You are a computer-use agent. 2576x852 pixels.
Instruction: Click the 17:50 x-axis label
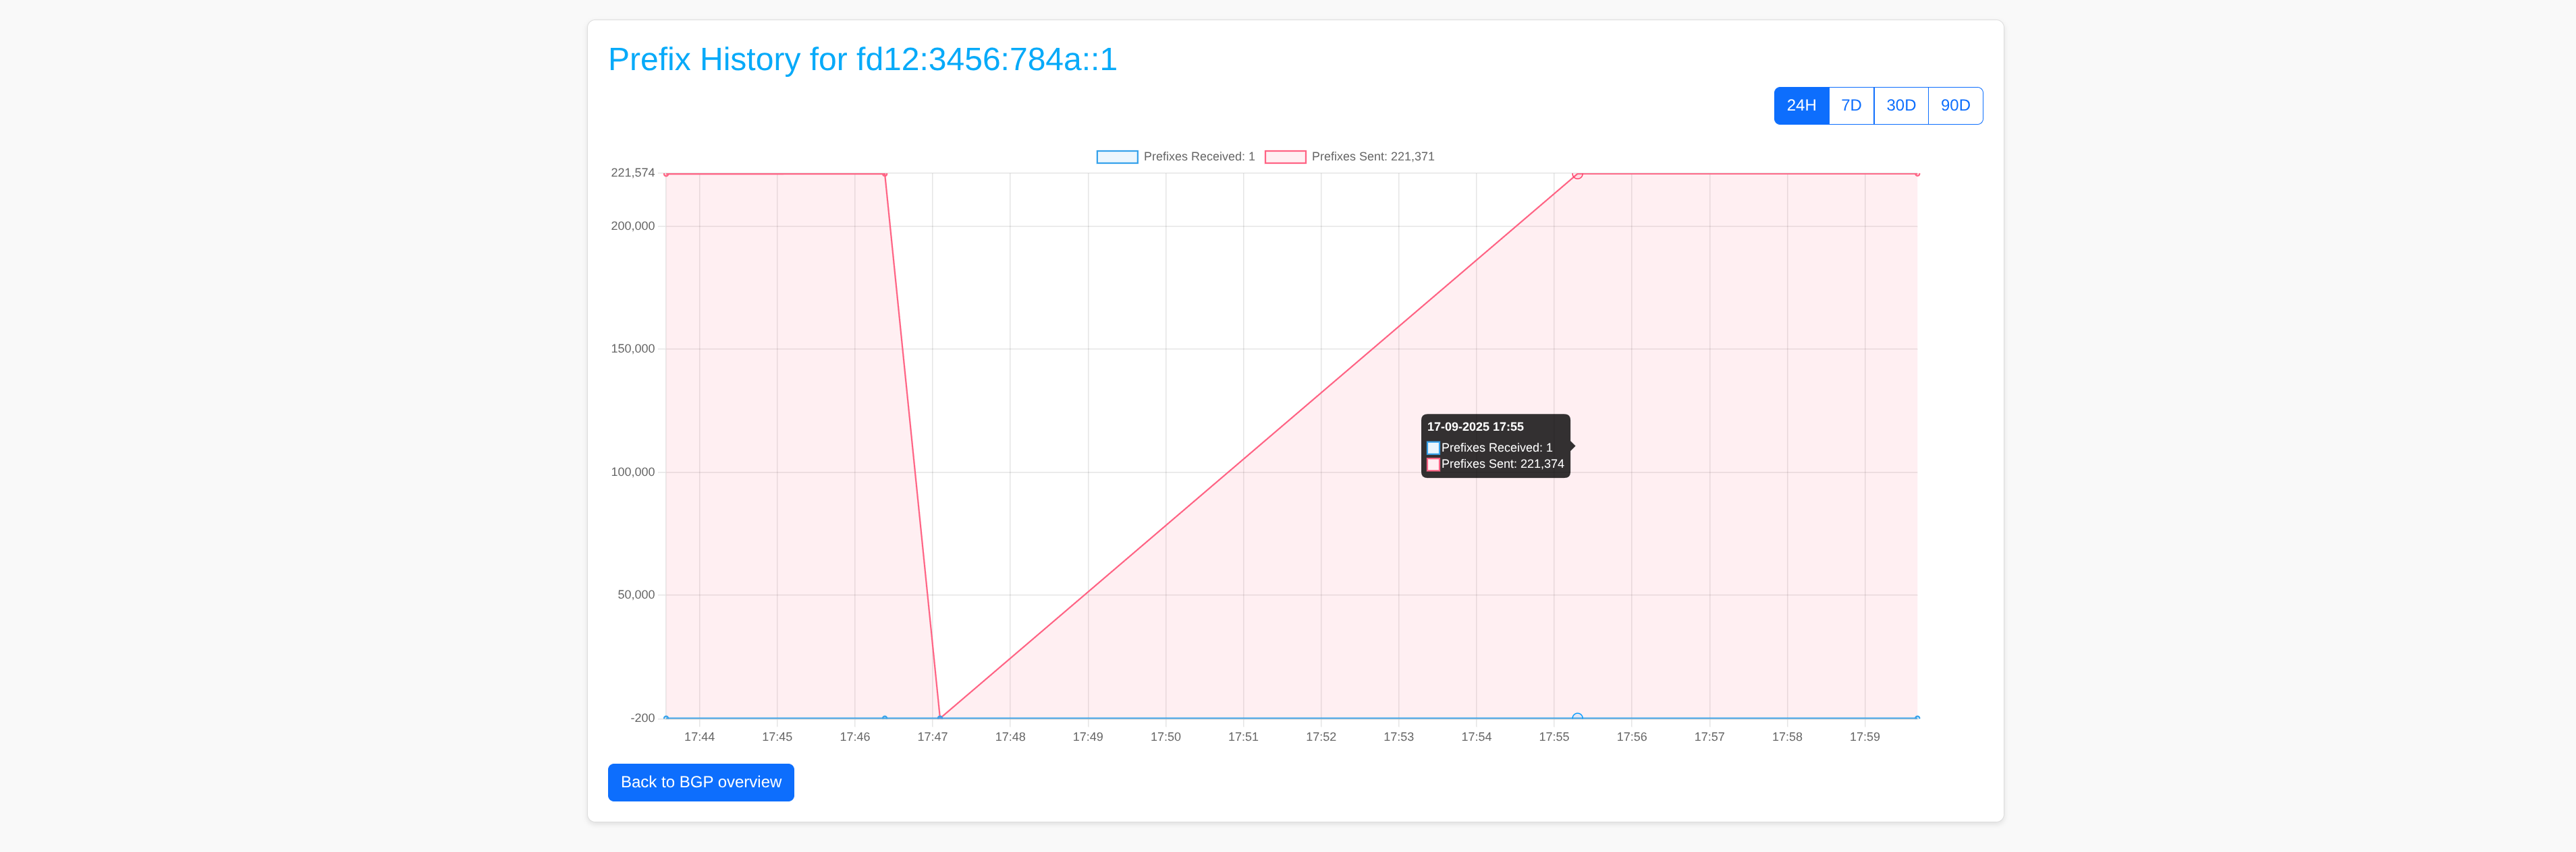coord(1165,737)
